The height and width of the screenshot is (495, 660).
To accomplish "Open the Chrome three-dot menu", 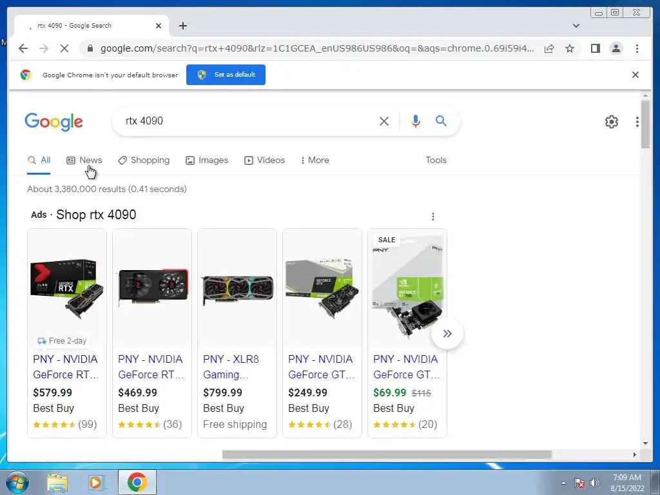I will pos(637,48).
